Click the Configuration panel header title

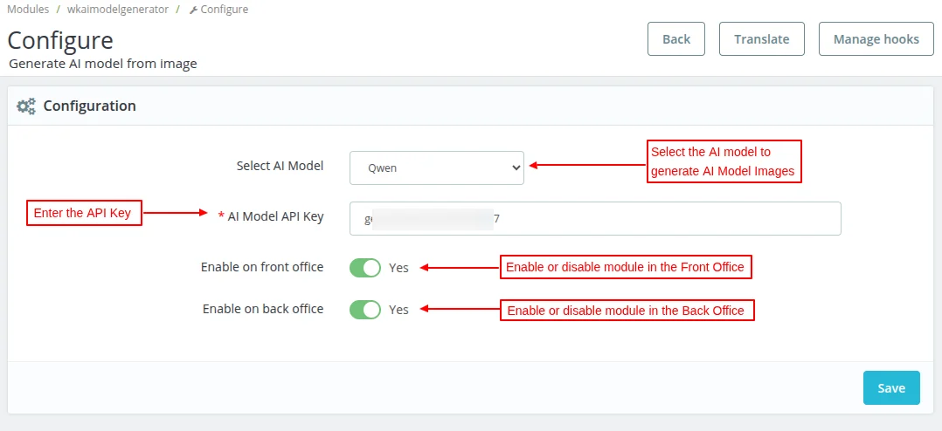pos(89,106)
